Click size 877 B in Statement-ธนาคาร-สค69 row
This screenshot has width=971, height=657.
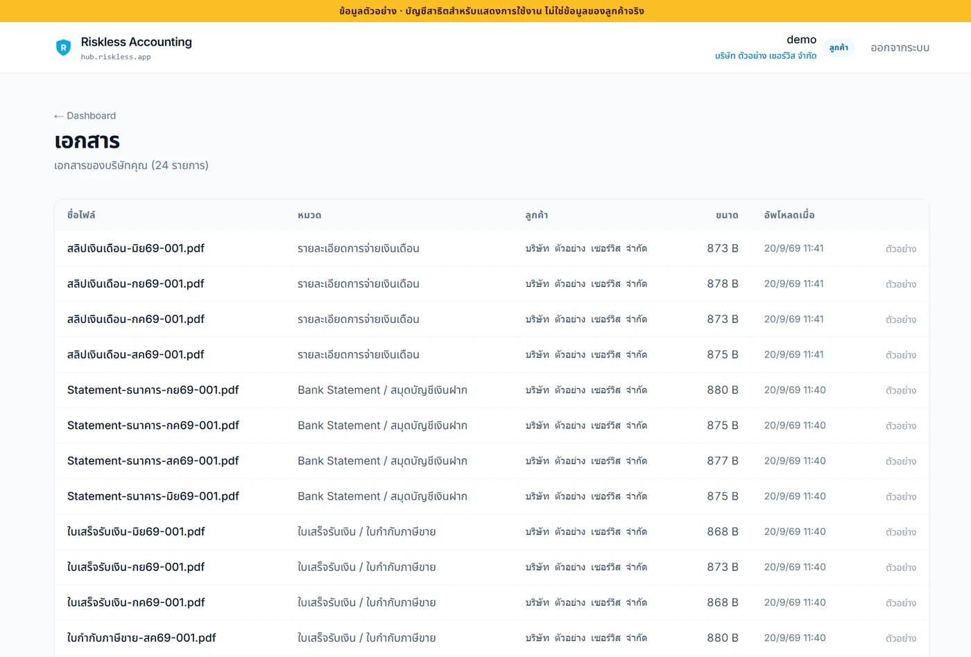pos(723,461)
